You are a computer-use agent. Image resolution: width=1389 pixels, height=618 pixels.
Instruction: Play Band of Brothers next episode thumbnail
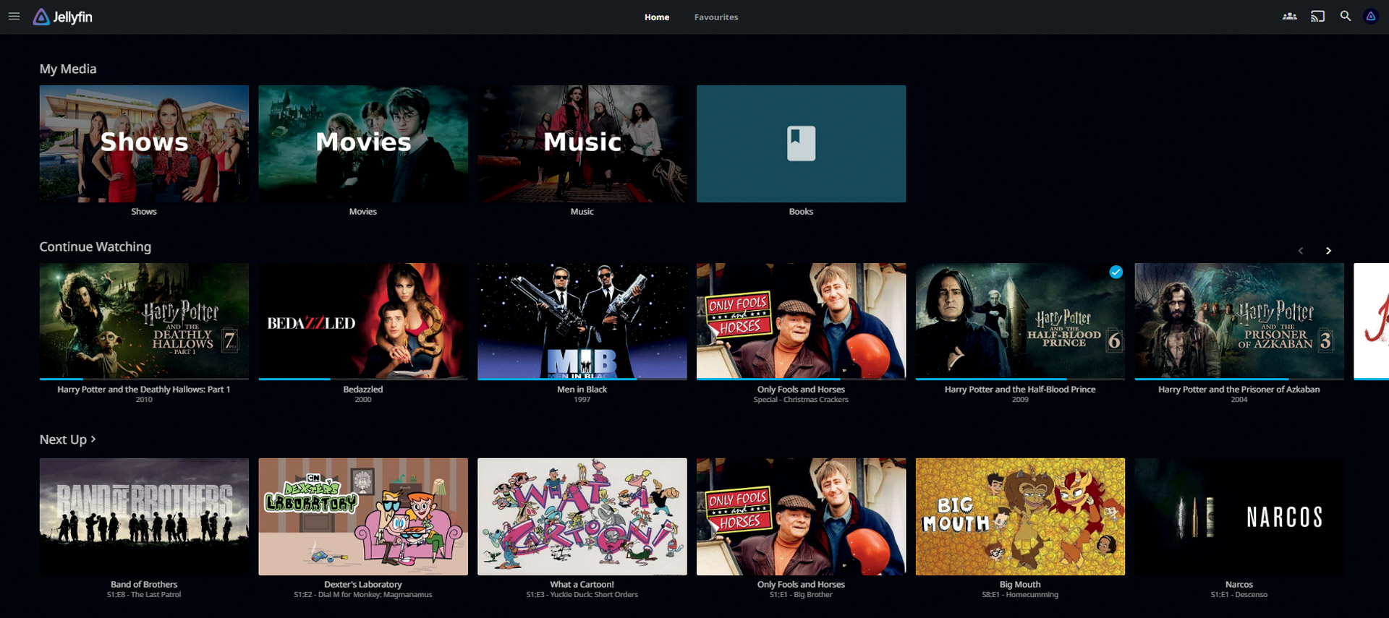coord(144,517)
